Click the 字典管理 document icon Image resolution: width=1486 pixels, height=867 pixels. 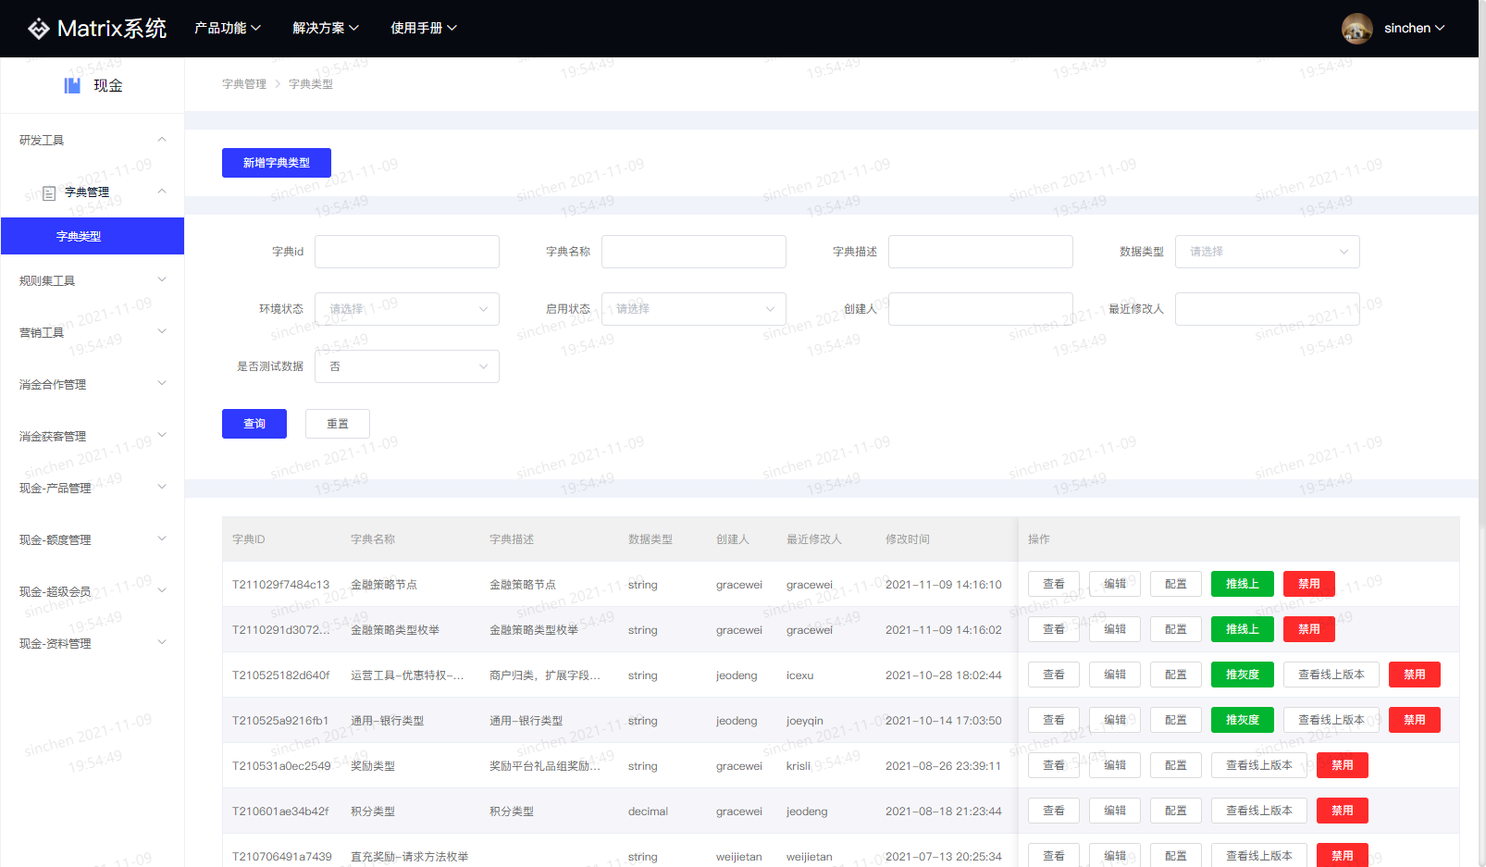coord(49,192)
